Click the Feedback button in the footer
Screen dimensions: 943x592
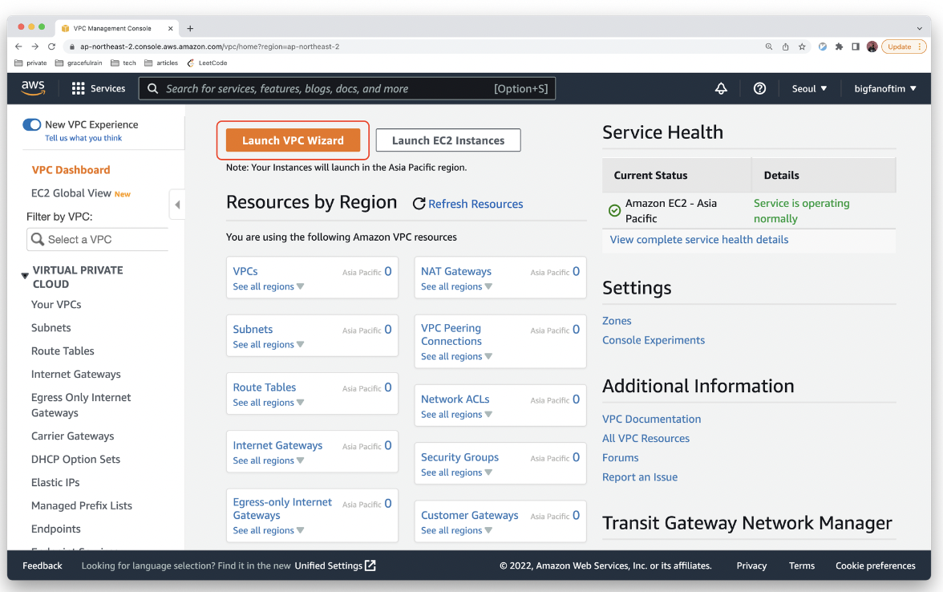(x=42, y=566)
